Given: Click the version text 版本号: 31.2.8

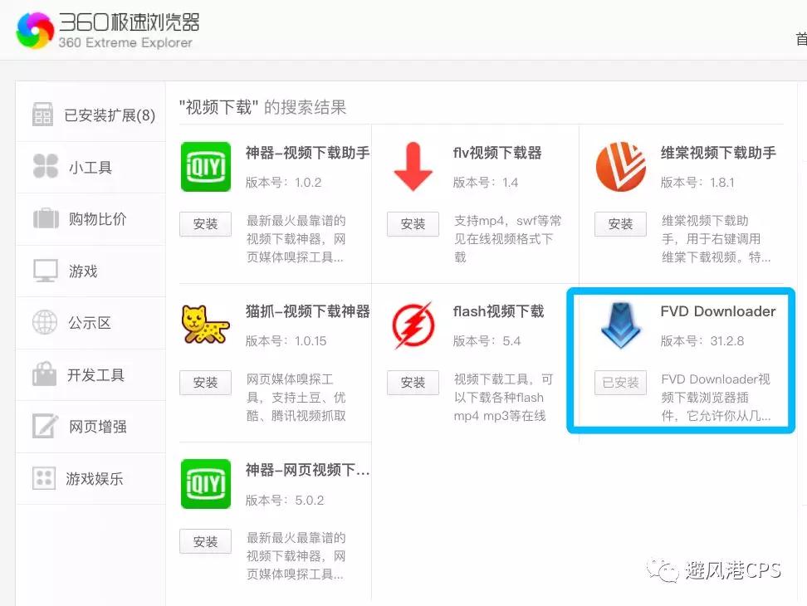Looking at the screenshot, I should click(x=702, y=341).
